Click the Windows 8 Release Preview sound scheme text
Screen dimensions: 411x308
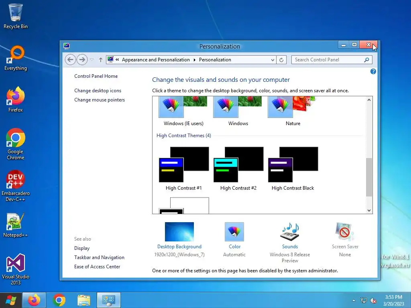point(290,257)
